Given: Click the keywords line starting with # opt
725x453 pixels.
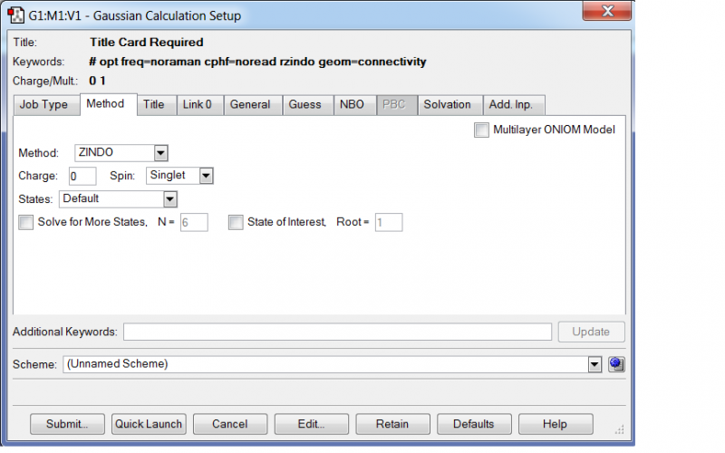Looking at the screenshot, I should coord(257,62).
